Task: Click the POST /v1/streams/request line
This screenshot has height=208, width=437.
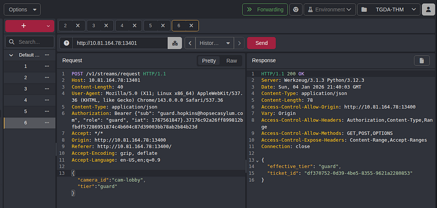Action: click(119, 74)
